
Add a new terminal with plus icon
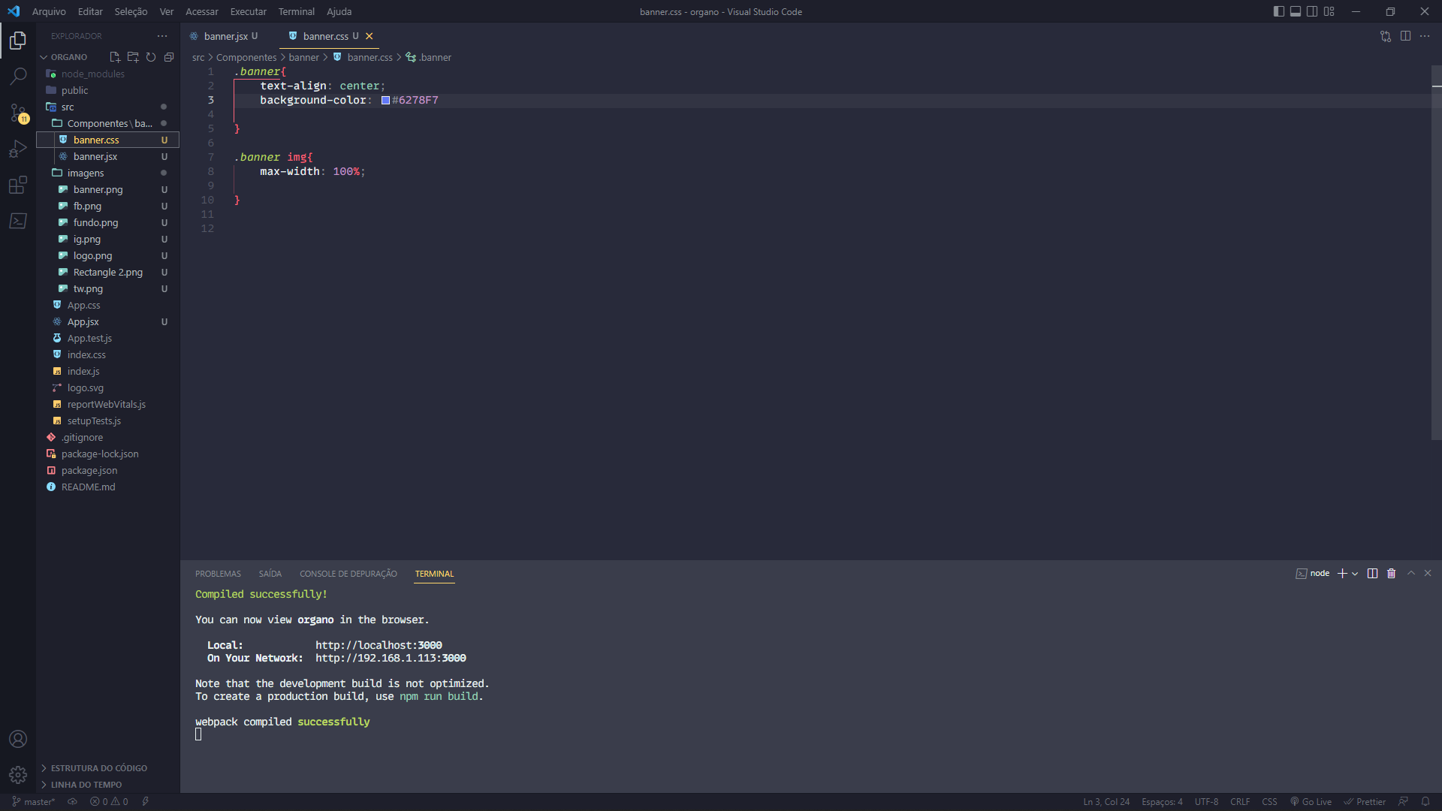[x=1342, y=573]
